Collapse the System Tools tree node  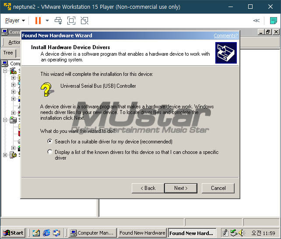click(x=5, y=71)
